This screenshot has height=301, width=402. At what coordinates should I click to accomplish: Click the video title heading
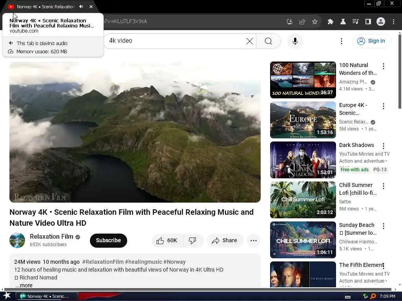132,217
